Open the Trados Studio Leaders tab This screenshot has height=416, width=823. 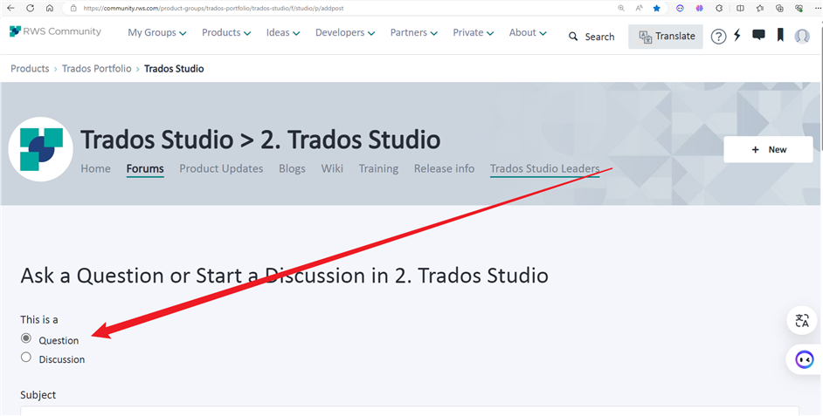click(545, 168)
